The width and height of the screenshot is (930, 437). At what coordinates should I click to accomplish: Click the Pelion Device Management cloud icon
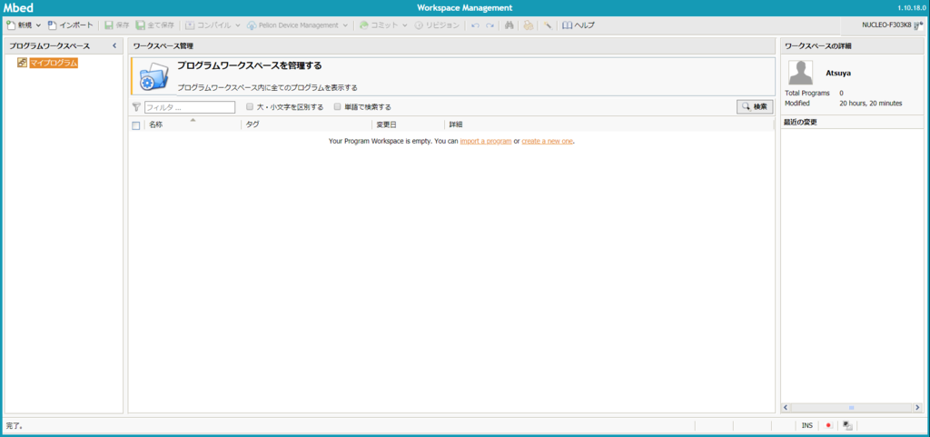click(251, 25)
